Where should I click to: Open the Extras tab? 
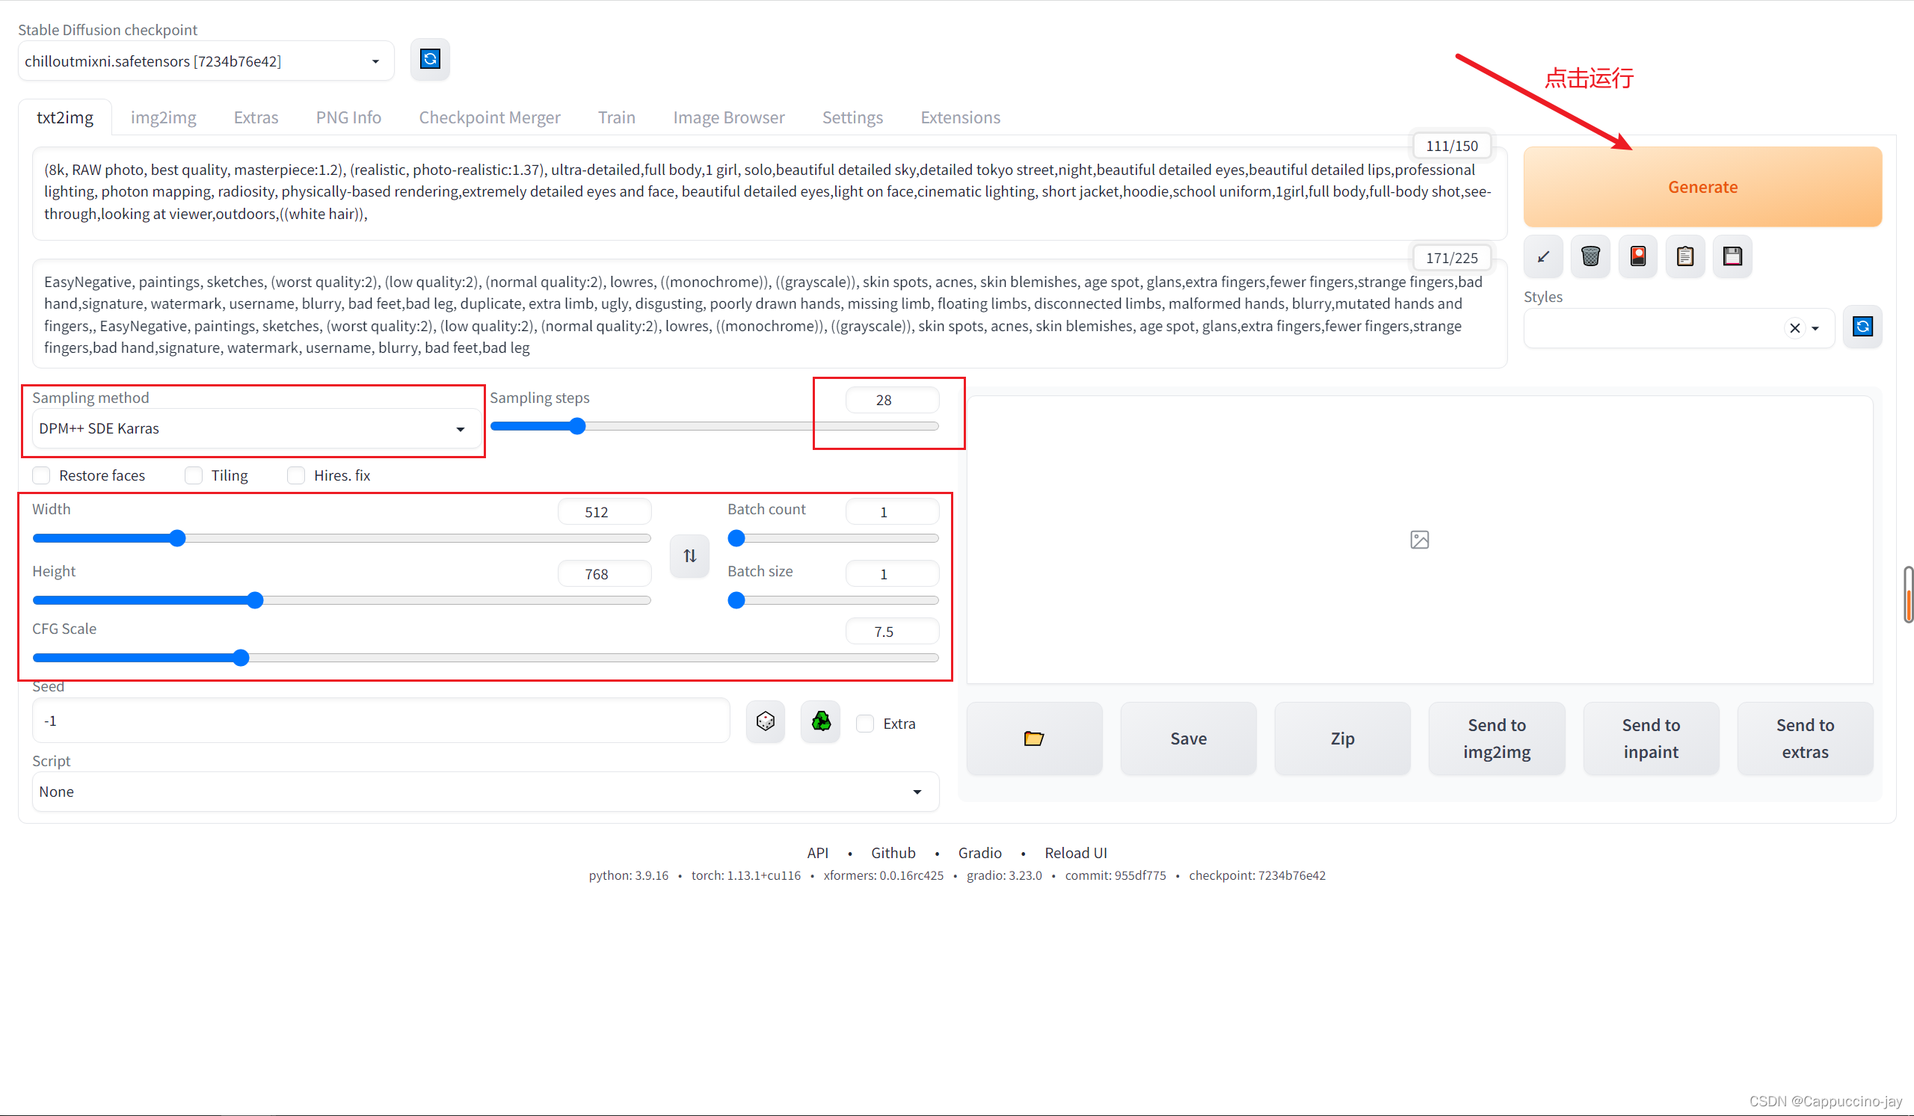(x=256, y=117)
